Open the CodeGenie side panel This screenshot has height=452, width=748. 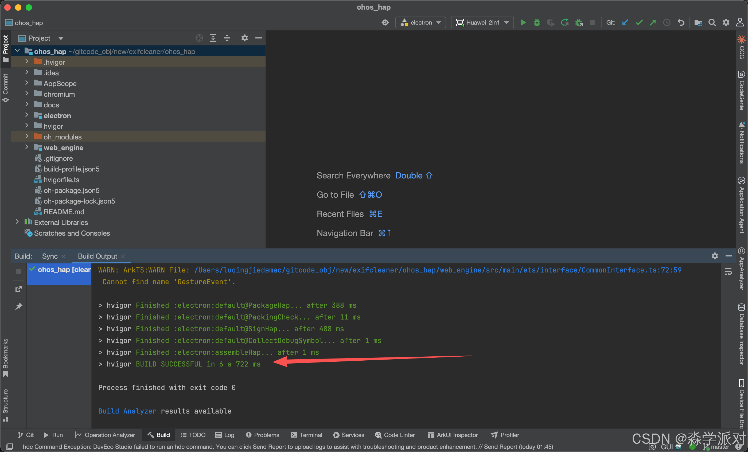pyautogui.click(x=742, y=91)
